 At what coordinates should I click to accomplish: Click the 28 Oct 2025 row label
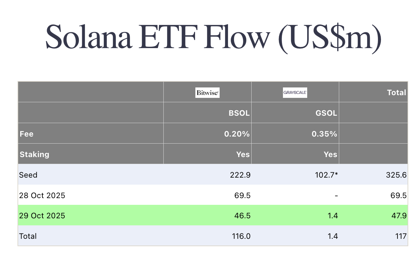coord(42,195)
